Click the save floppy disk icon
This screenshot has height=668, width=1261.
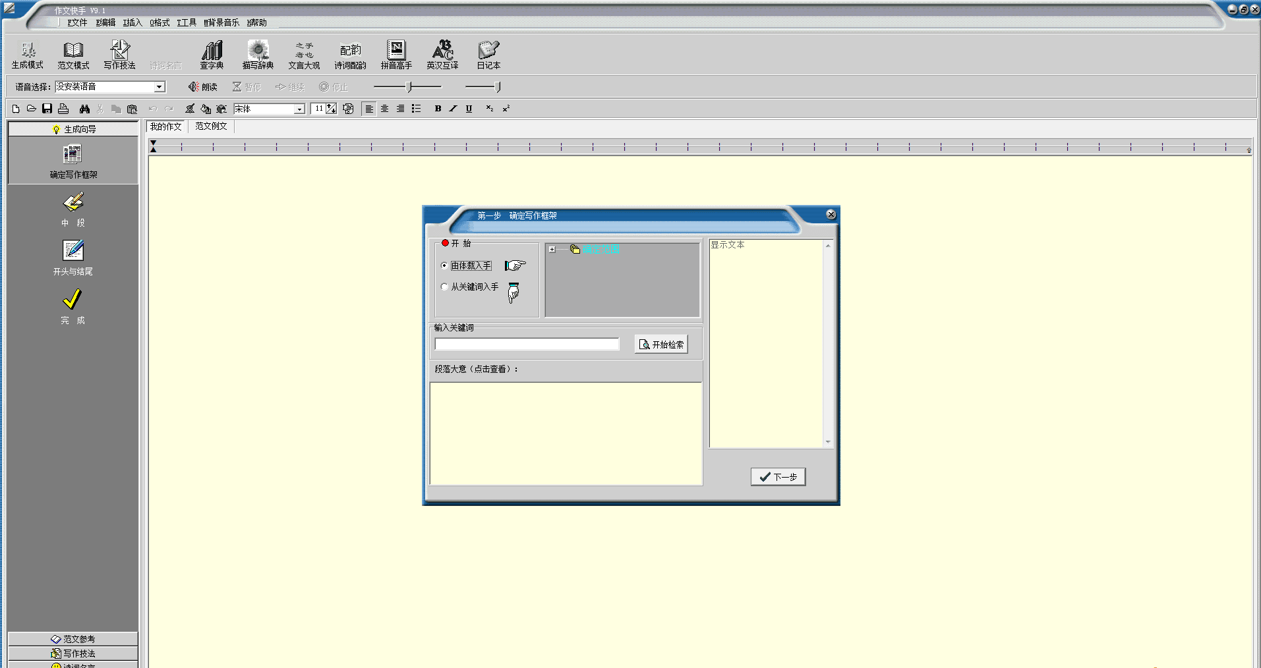[47, 109]
